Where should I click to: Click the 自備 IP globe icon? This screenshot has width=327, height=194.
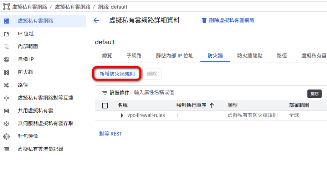6,60
